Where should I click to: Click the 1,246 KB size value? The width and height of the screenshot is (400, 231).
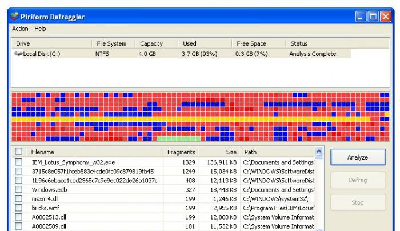tap(225, 199)
